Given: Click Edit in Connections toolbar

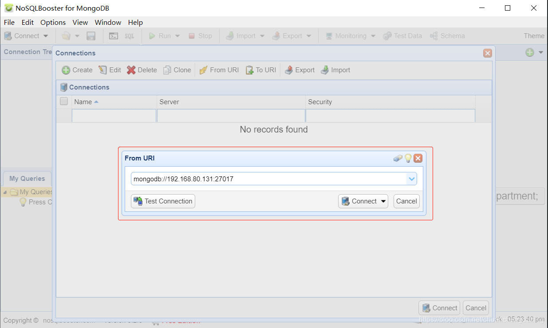Looking at the screenshot, I should point(110,70).
